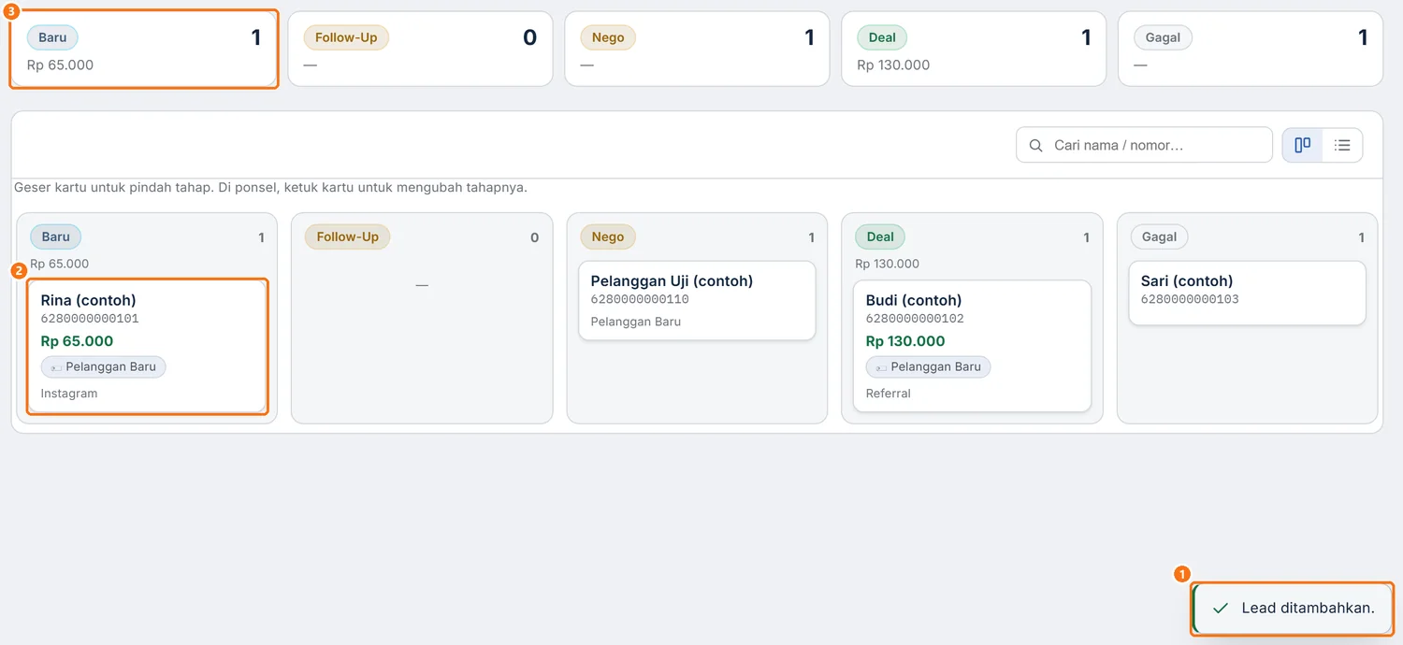Click the Pelanggan Baru chip on Rina's card
Screen dimensions: 1403x645
pos(104,367)
